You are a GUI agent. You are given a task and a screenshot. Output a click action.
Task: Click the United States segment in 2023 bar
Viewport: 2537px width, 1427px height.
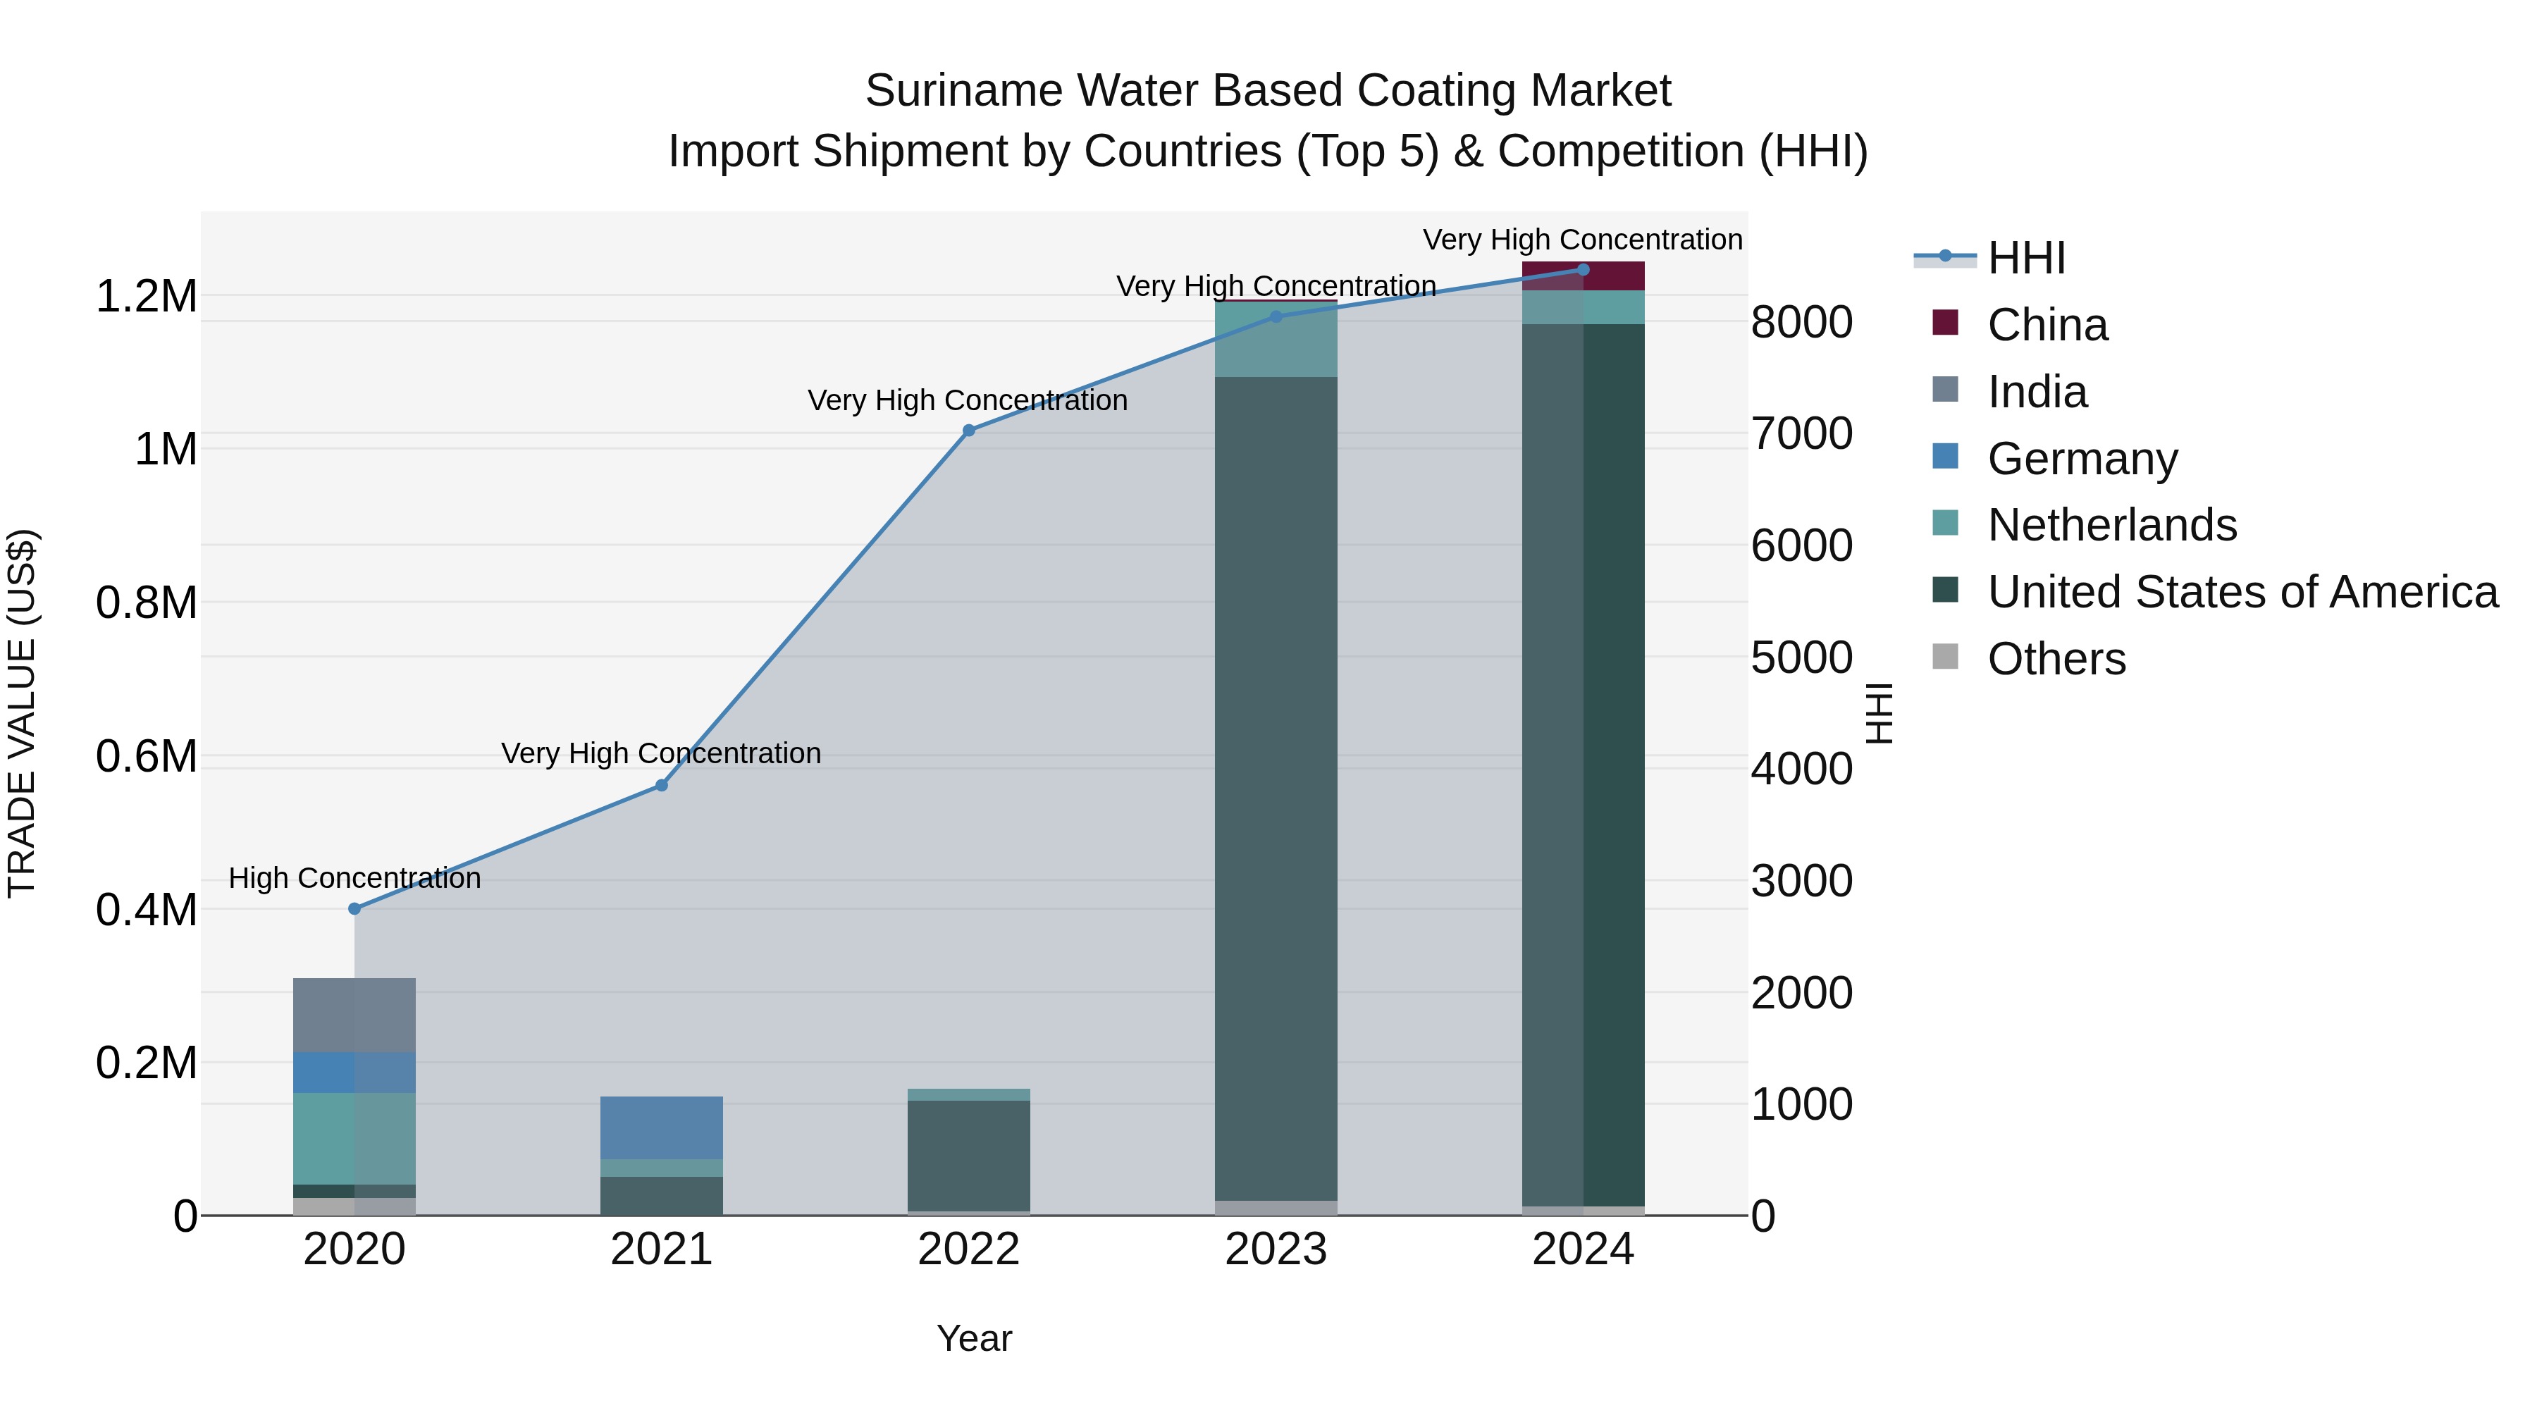pos(1276,788)
